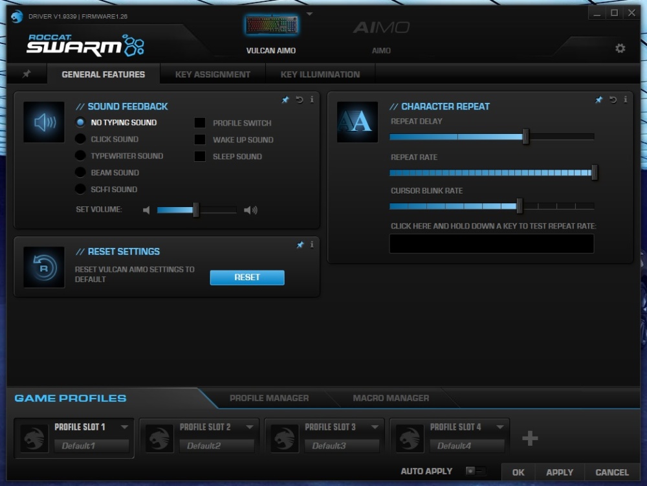
Task: Pin the Sound Feedback panel
Action: point(285,100)
